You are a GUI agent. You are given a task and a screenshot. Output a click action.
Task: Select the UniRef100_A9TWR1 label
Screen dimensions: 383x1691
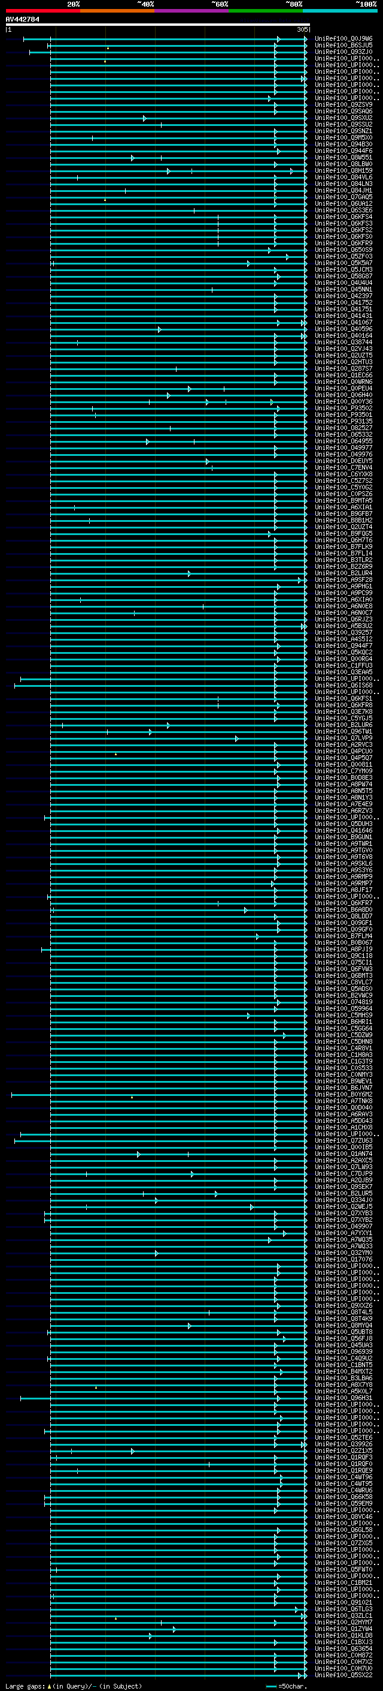click(x=344, y=843)
